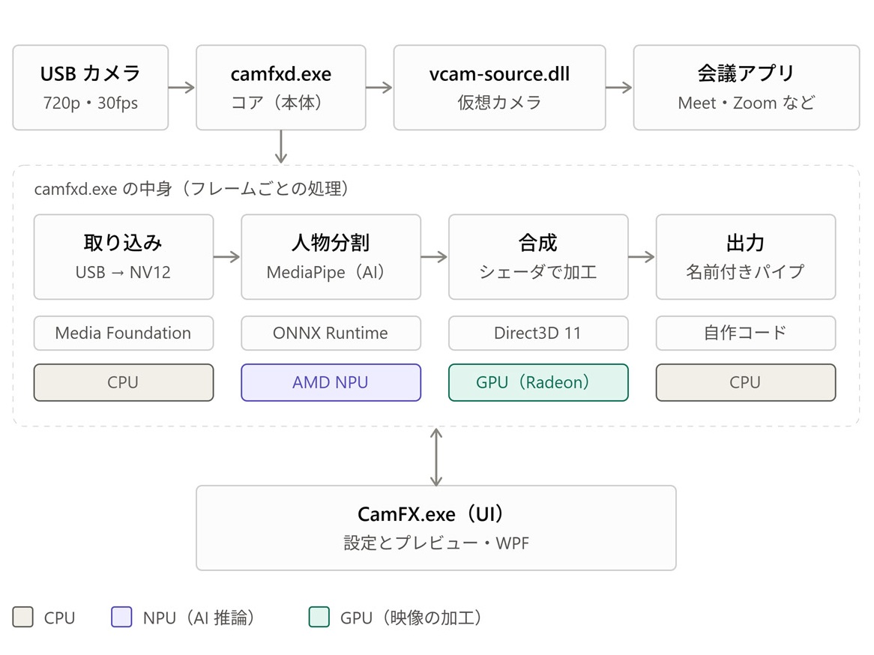The width and height of the screenshot is (874, 655).
Task: Click the CamFX.exe (UI) box
Action: point(436,528)
